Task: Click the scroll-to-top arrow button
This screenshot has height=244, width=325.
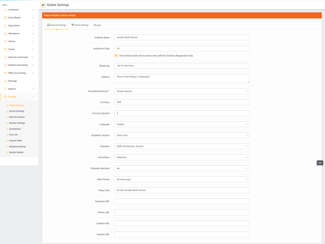Action: tap(320, 163)
